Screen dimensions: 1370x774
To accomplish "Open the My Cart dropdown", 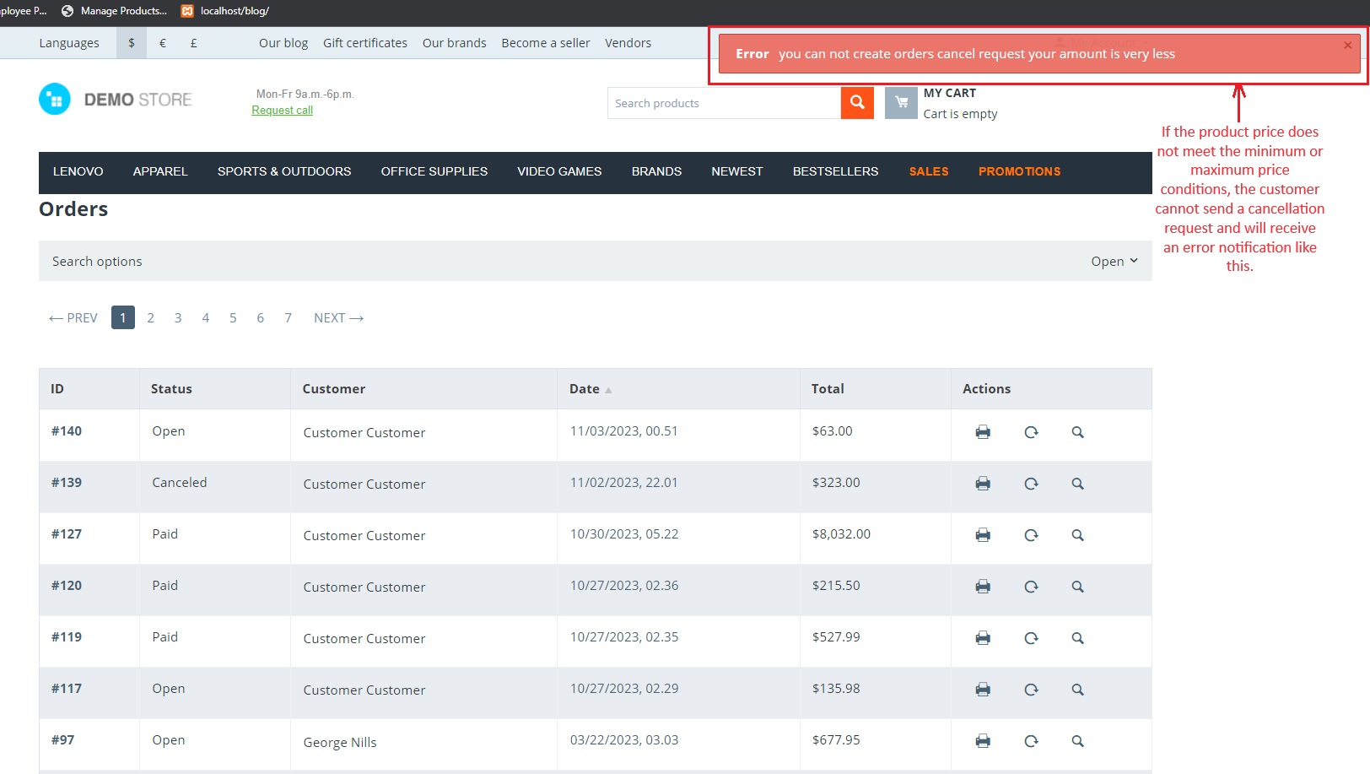I will [x=960, y=103].
